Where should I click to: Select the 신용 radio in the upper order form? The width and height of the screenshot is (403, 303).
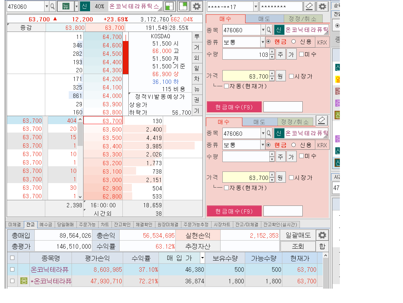[x=294, y=42]
